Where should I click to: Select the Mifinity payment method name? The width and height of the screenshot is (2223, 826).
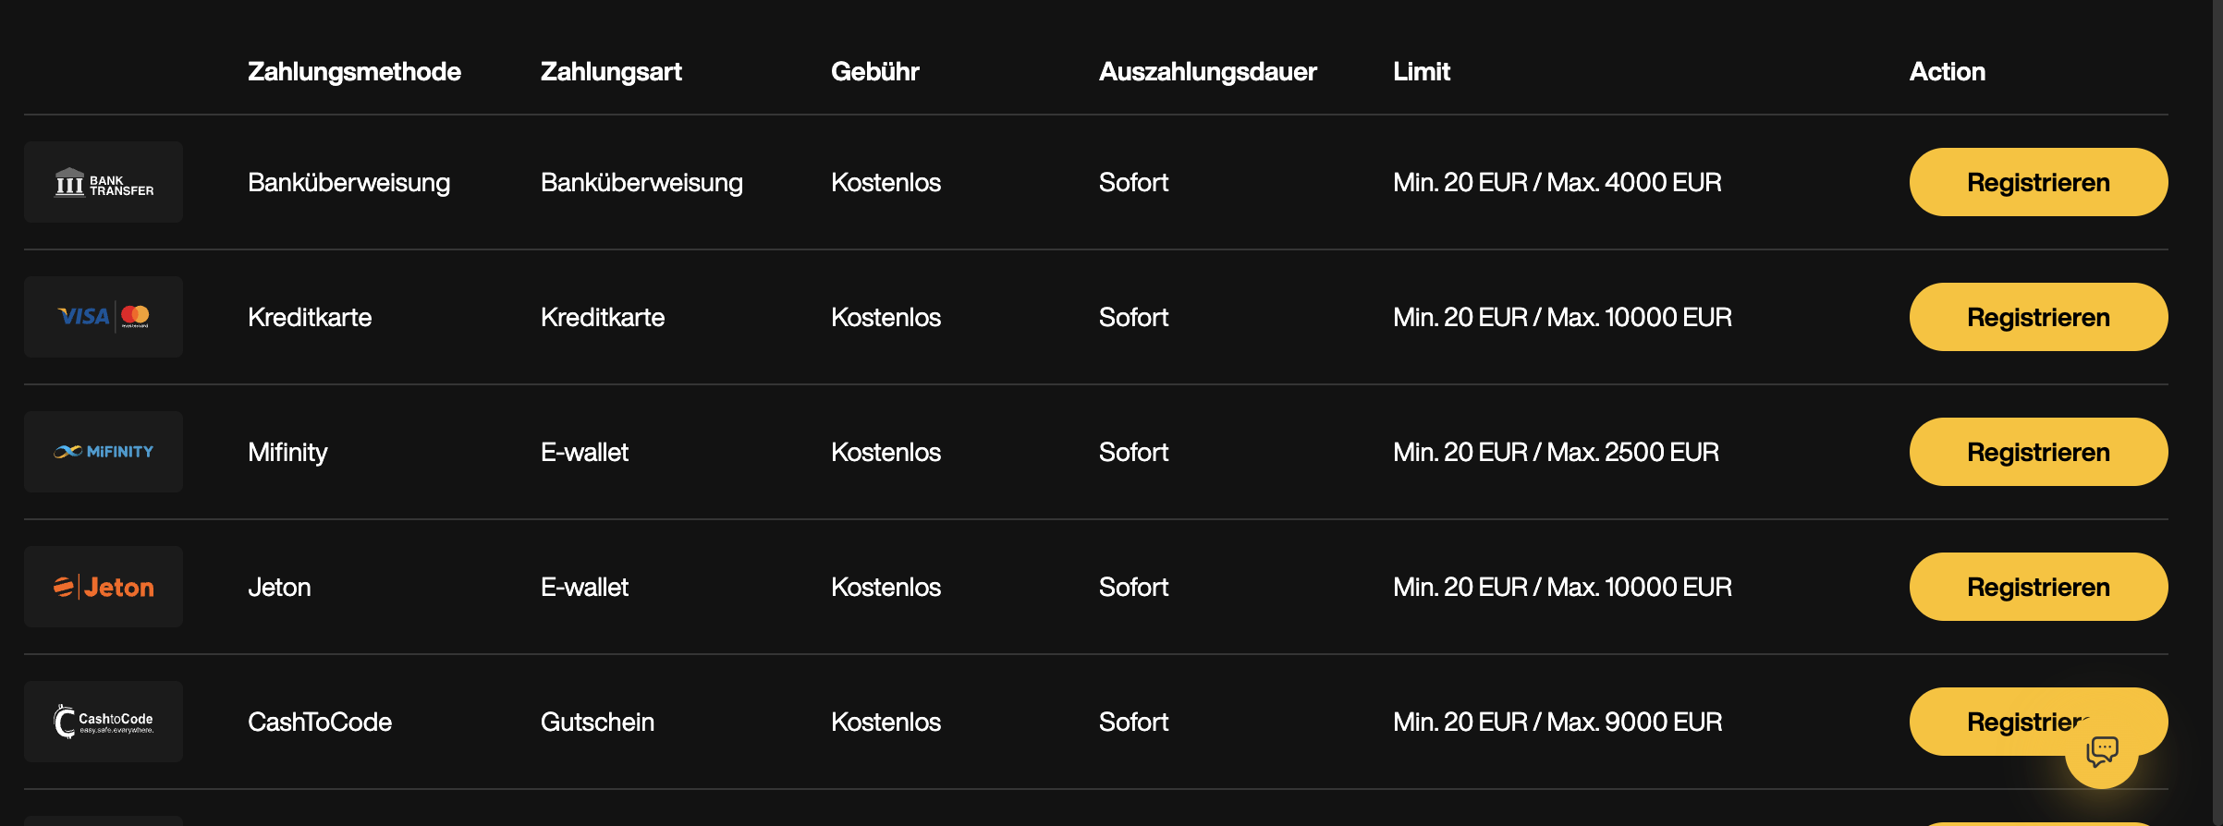coord(287,453)
